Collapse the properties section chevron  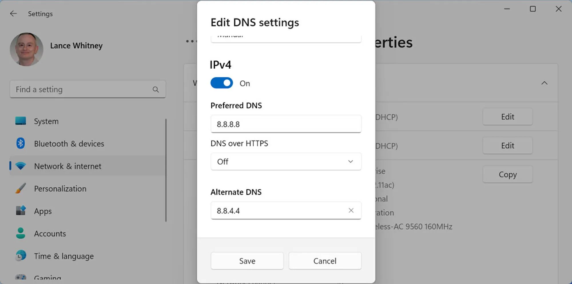coord(544,83)
